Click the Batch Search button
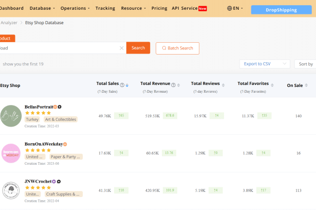The width and height of the screenshot is (316, 211). pyautogui.click(x=177, y=48)
